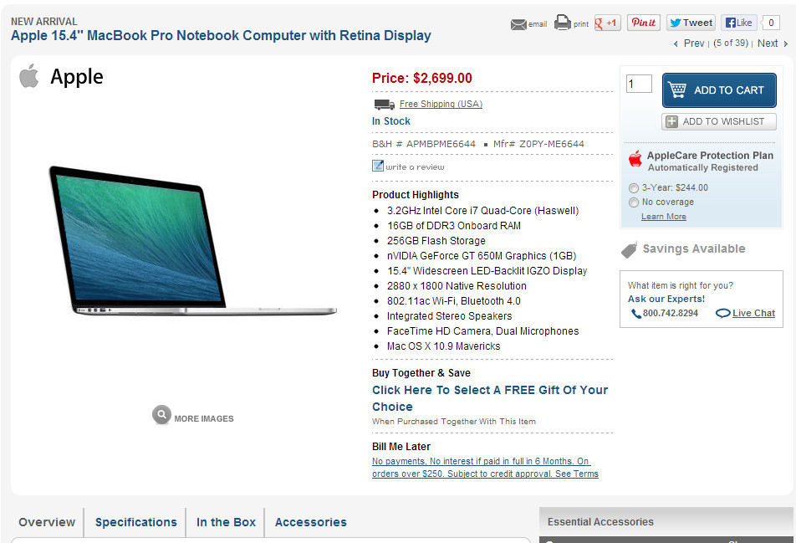Add the MacBook Pro to cart
Screen dimensions: 796x543
coord(719,90)
